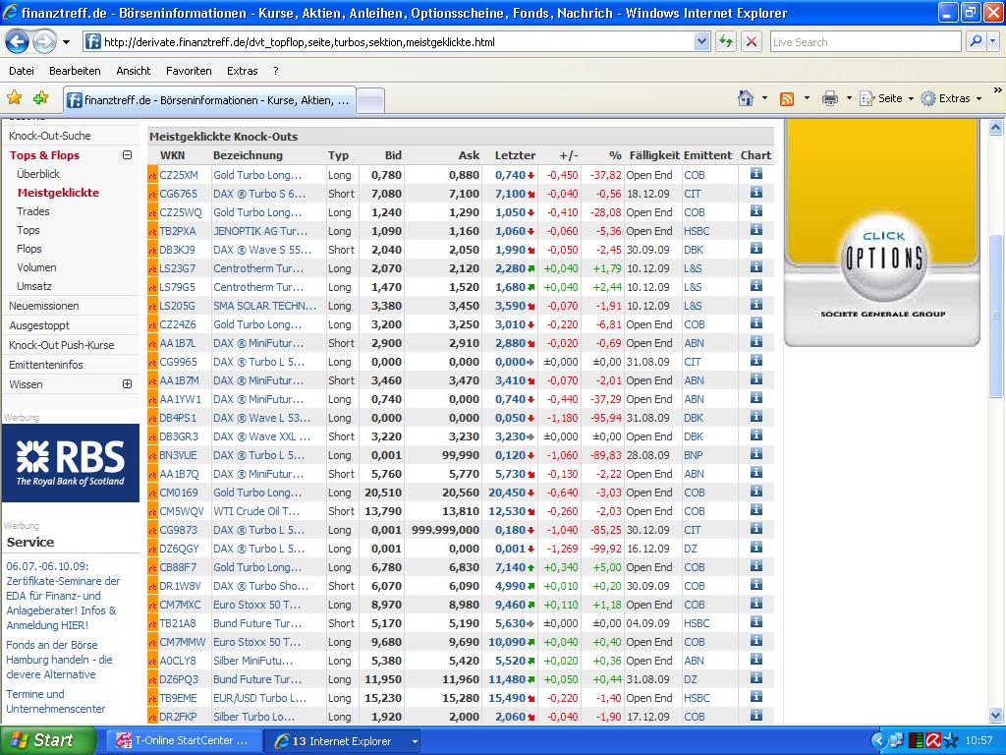The height and width of the screenshot is (755, 1006).
Task: Open chart info icon for CZ25XM row
Action: [755, 174]
